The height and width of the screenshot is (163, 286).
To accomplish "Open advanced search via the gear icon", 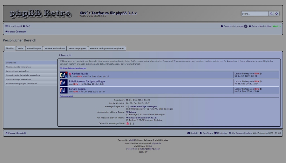I will tap(276, 14).
